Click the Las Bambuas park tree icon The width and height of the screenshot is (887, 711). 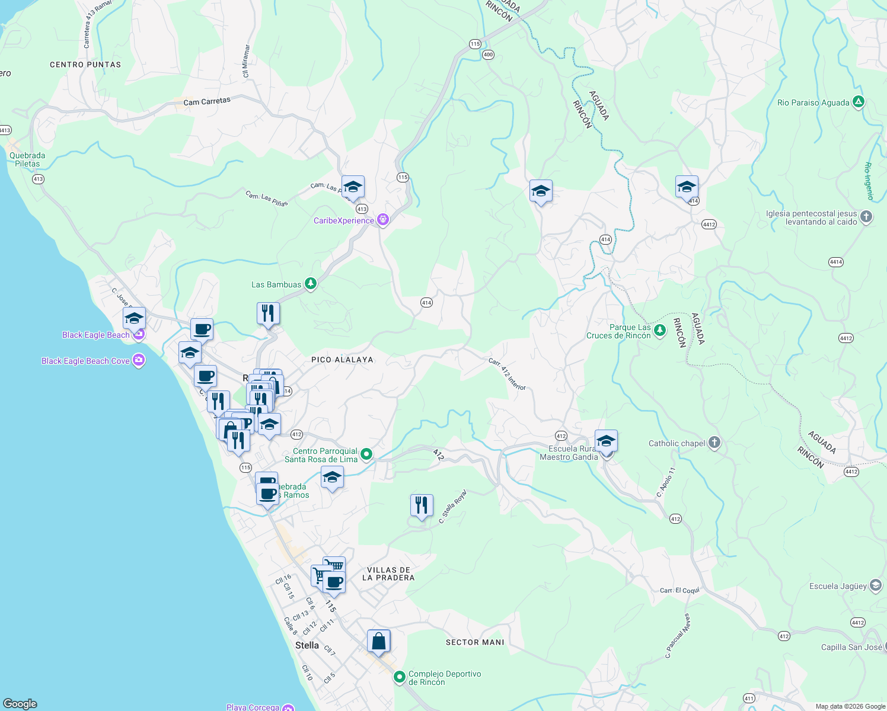[x=310, y=283]
